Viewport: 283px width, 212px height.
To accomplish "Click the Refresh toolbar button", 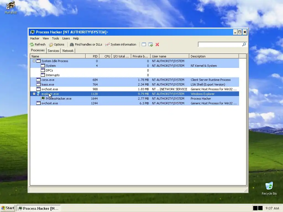I will [x=38, y=44].
